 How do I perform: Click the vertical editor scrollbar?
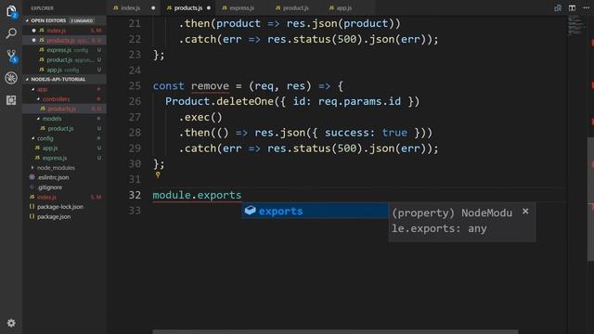pos(590,199)
